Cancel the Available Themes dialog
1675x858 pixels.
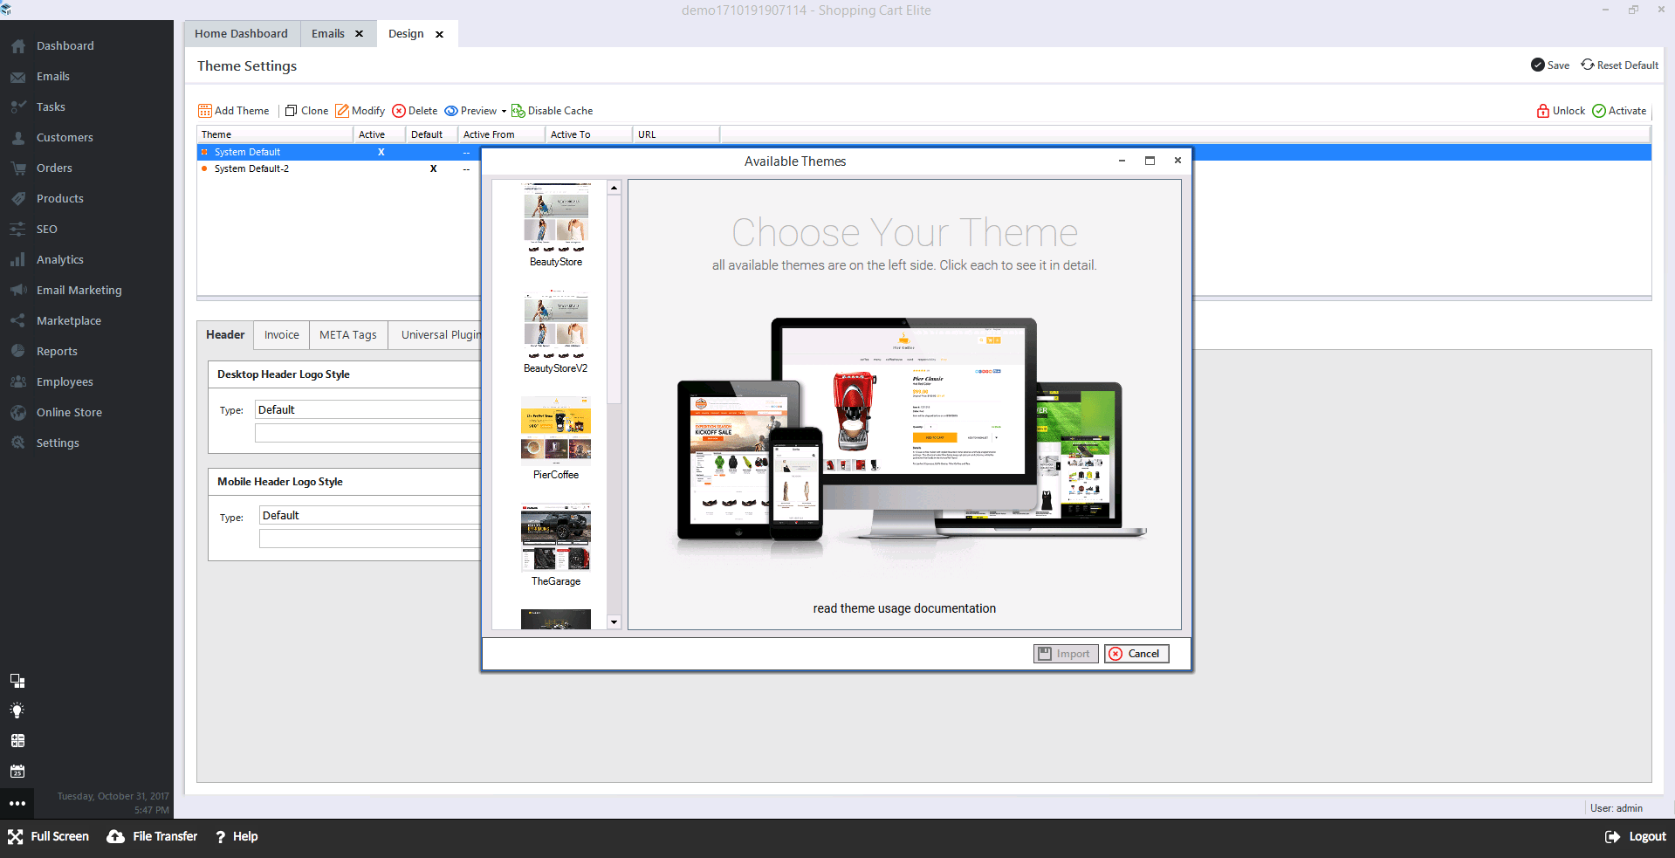coord(1136,654)
